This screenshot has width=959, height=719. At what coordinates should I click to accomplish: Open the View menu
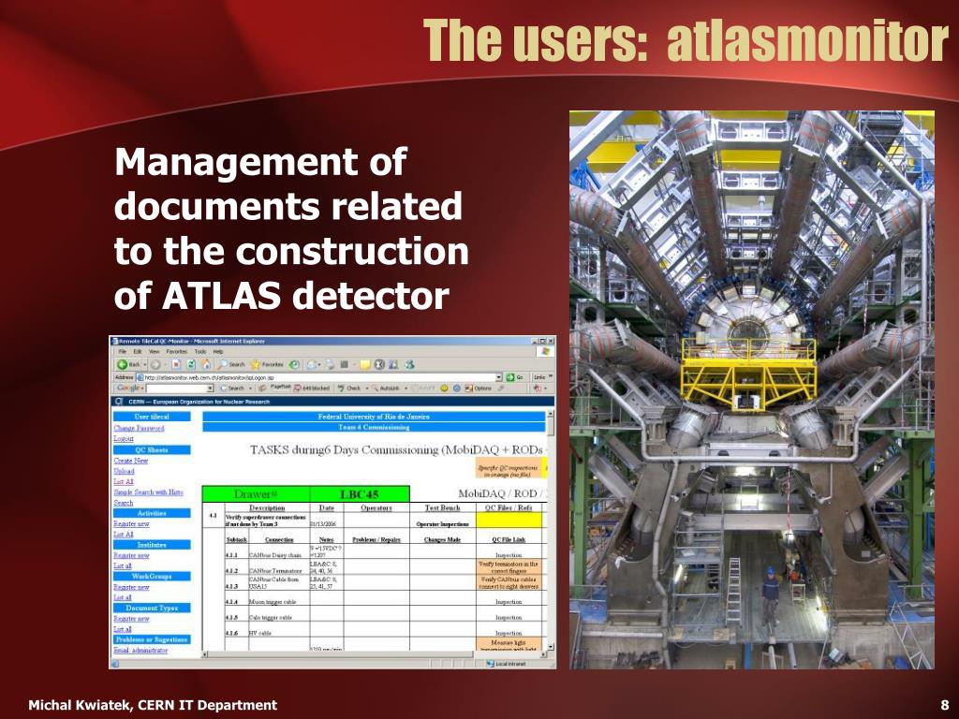tap(155, 352)
